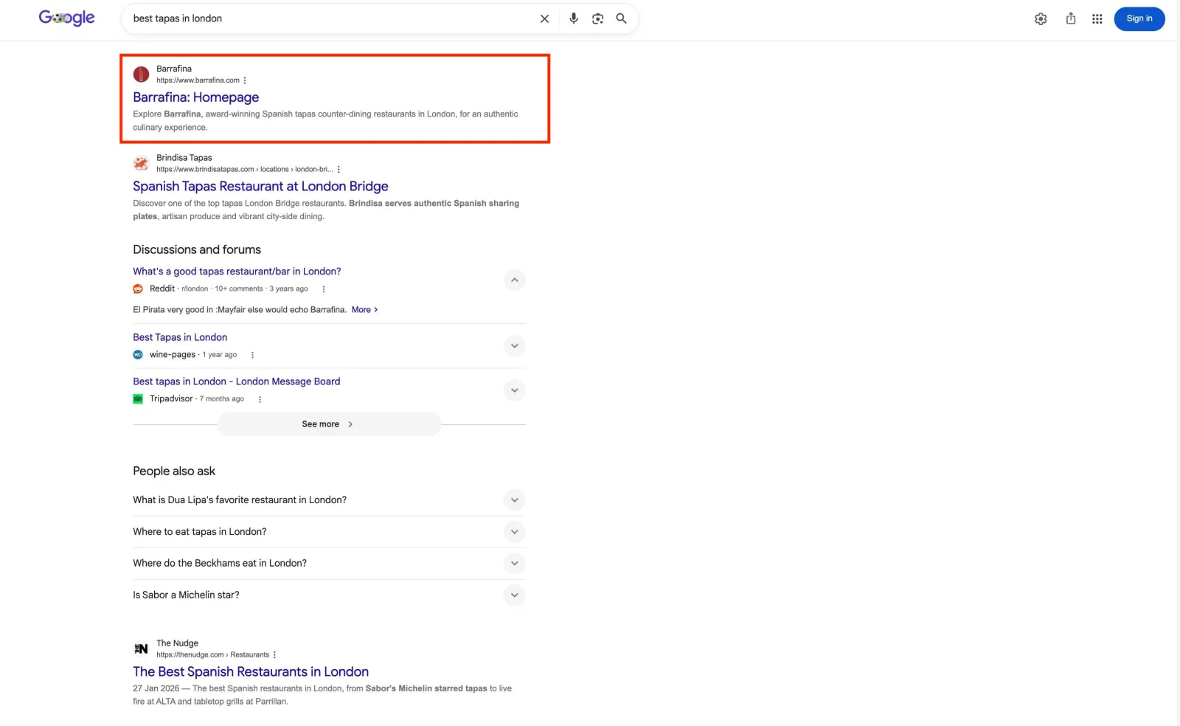
Task: Click the Brindisa Tapas favicon
Action: click(x=141, y=163)
